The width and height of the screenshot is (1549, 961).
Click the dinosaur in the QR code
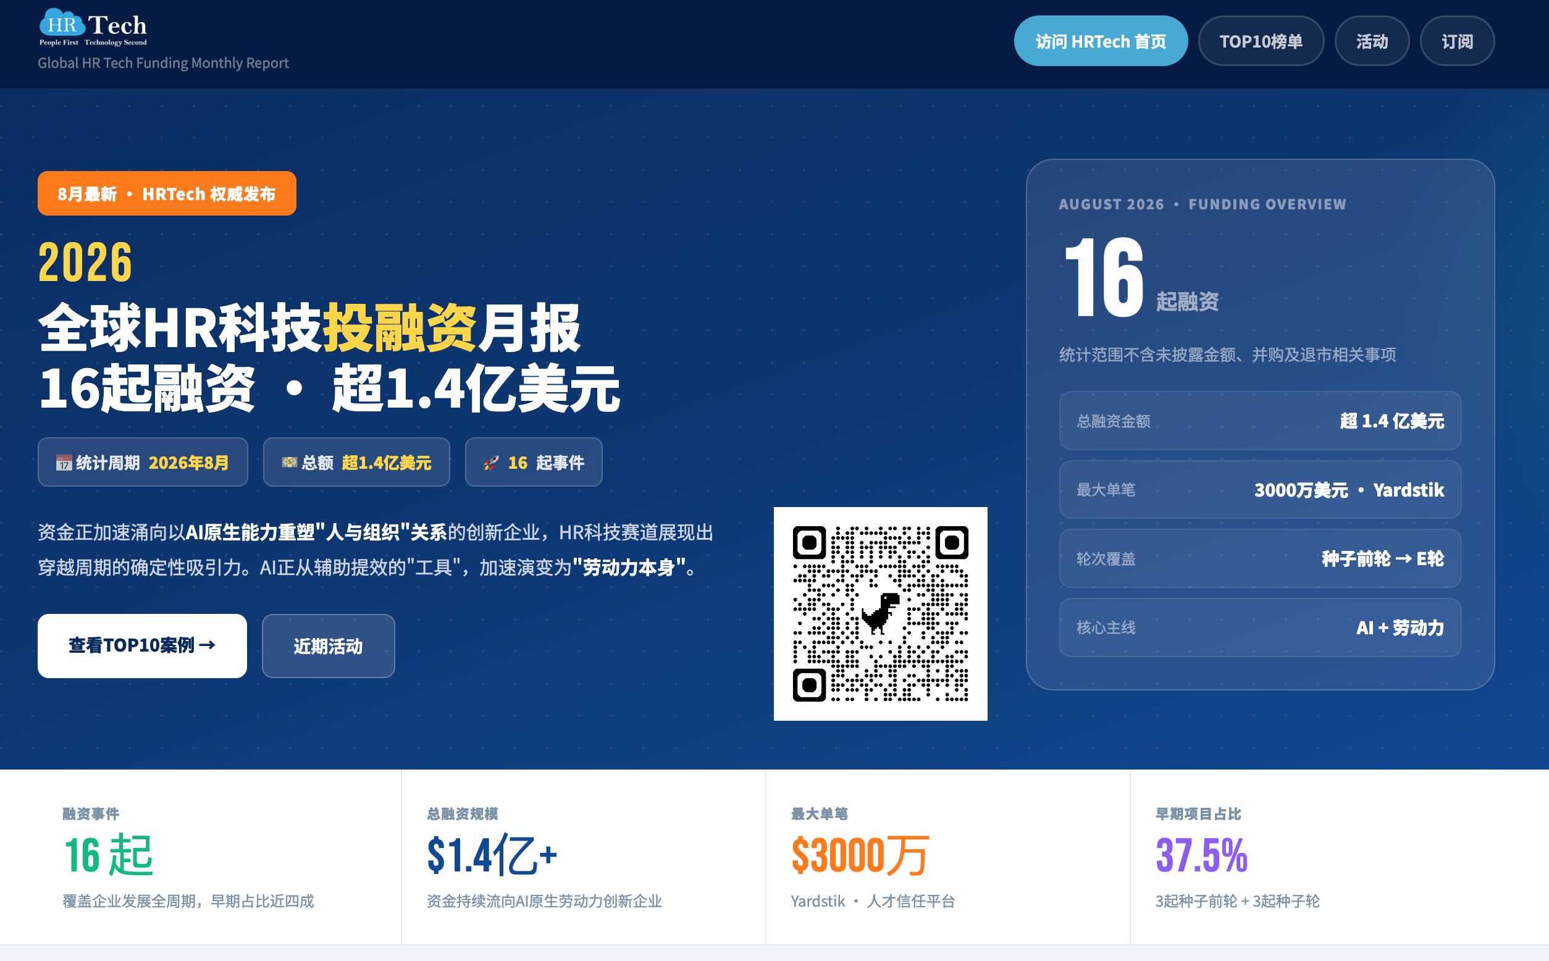point(880,613)
